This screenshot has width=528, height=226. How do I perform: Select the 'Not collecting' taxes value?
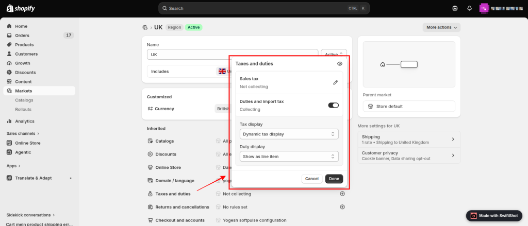pyautogui.click(x=237, y=194)
